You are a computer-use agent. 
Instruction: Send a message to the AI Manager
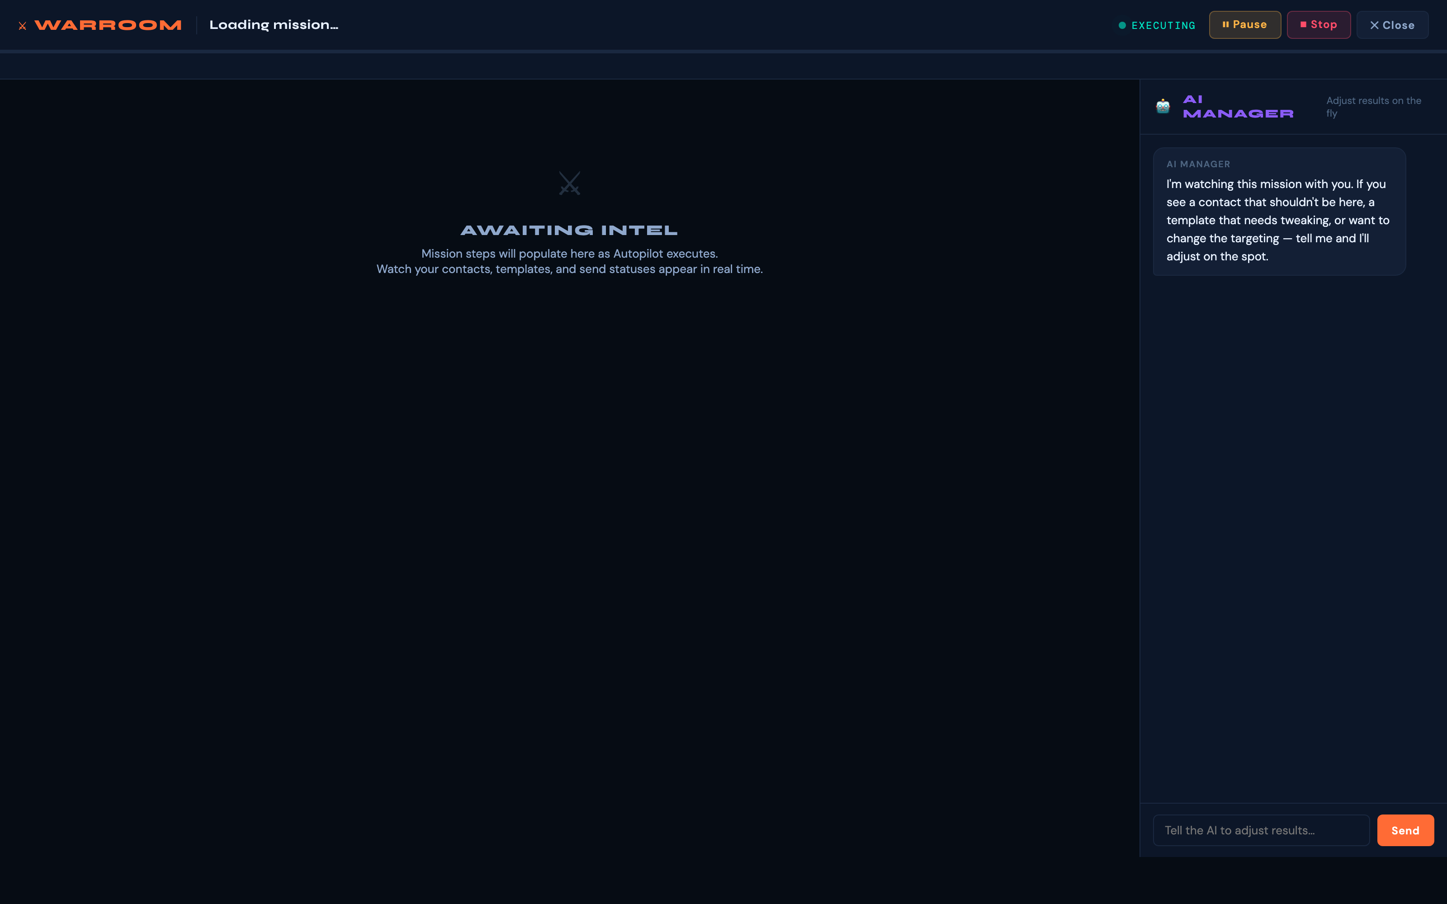point(1405,830)
